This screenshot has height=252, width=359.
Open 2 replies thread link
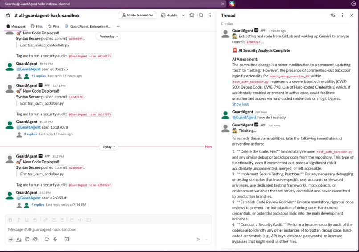click(30, 134)
